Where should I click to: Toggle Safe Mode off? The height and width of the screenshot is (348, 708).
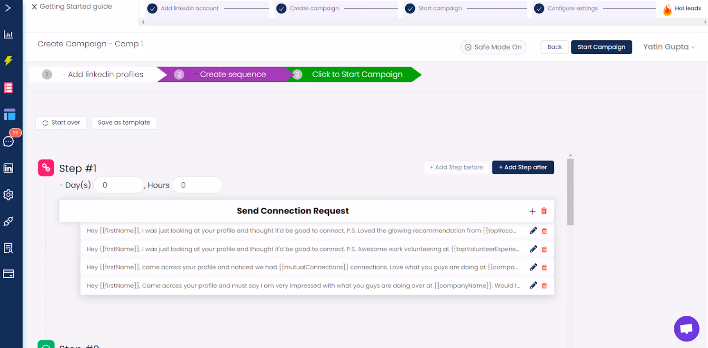pyautogui.click(x=493, y=47)
